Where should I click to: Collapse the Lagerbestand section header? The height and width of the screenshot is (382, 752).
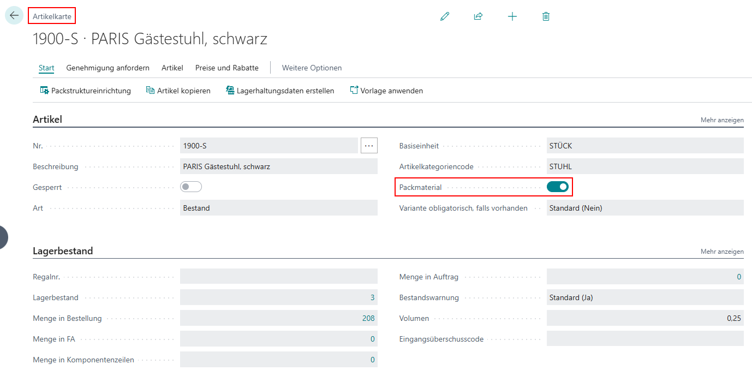(x=63, y=251)
